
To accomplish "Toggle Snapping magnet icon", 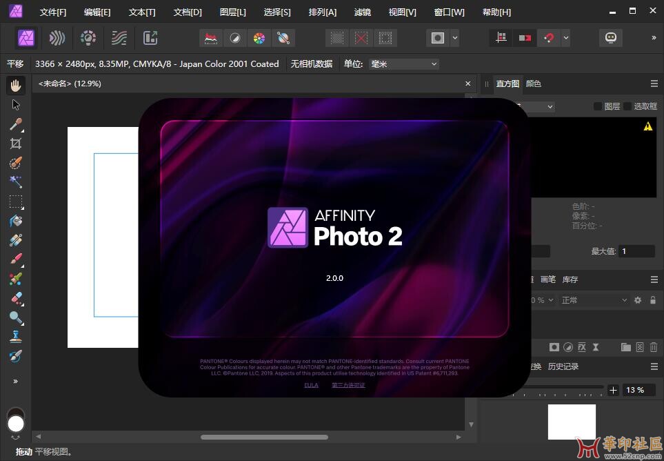I will tap(549, 38).
